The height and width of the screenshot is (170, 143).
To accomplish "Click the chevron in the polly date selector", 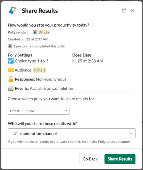I will point(66,111).
